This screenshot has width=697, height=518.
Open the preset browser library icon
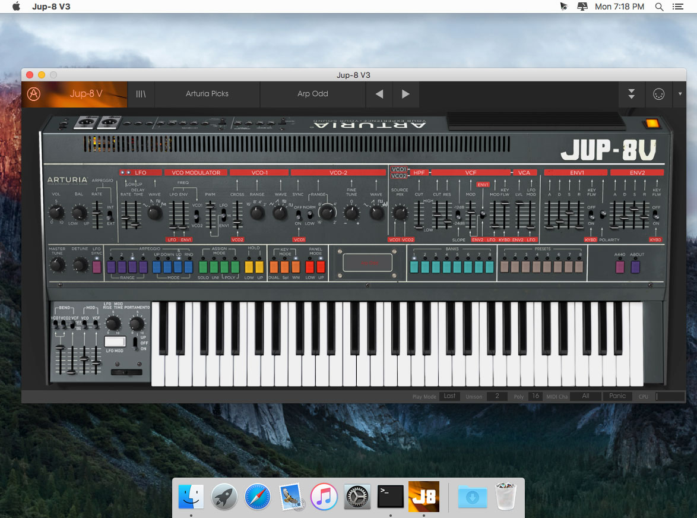141,94
